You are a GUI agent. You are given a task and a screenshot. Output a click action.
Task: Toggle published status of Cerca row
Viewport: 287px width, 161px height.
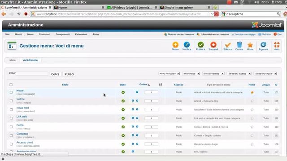pos(123,127)
